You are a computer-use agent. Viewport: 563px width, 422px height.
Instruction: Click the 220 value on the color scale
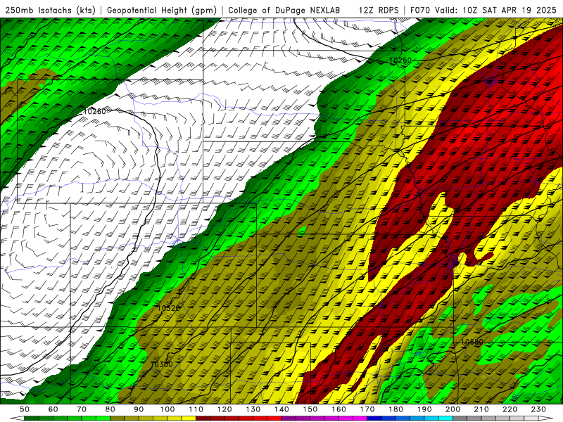(510, 409)
